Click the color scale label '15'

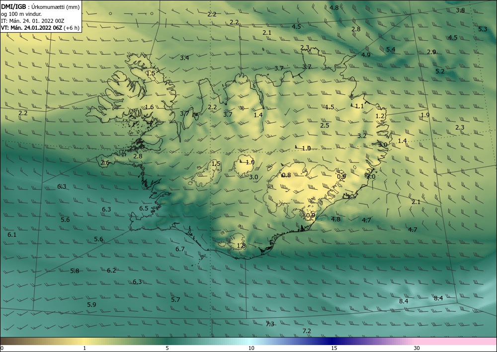334,348
